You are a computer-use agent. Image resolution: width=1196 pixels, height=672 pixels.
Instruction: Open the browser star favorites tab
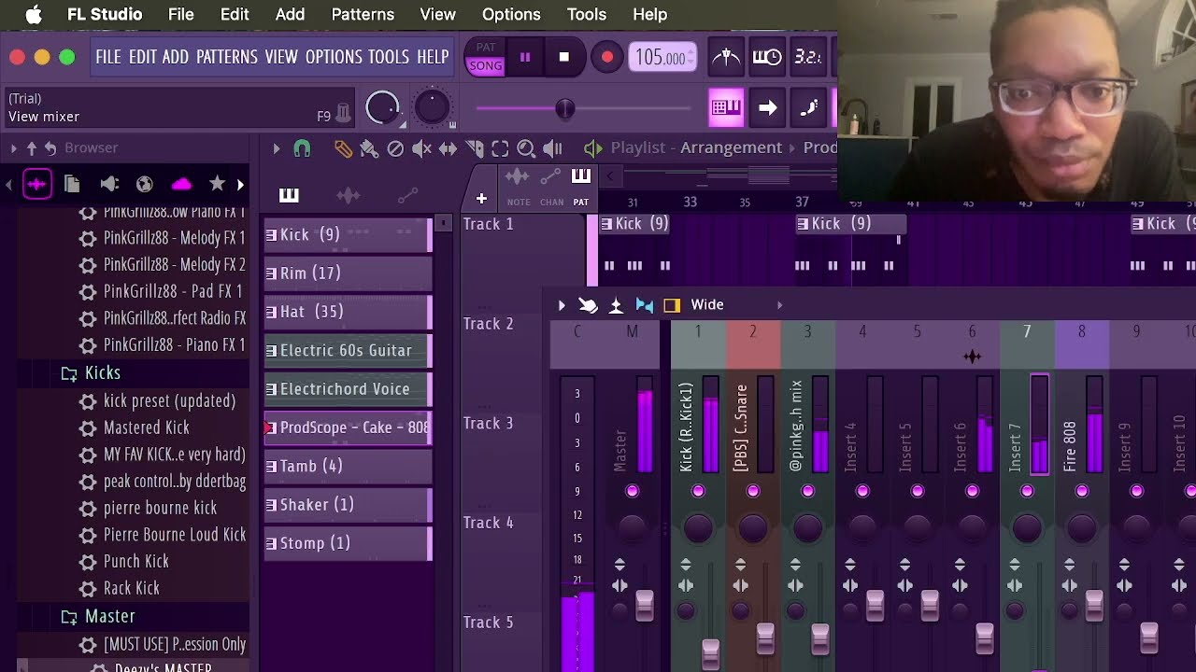(217, 184)
